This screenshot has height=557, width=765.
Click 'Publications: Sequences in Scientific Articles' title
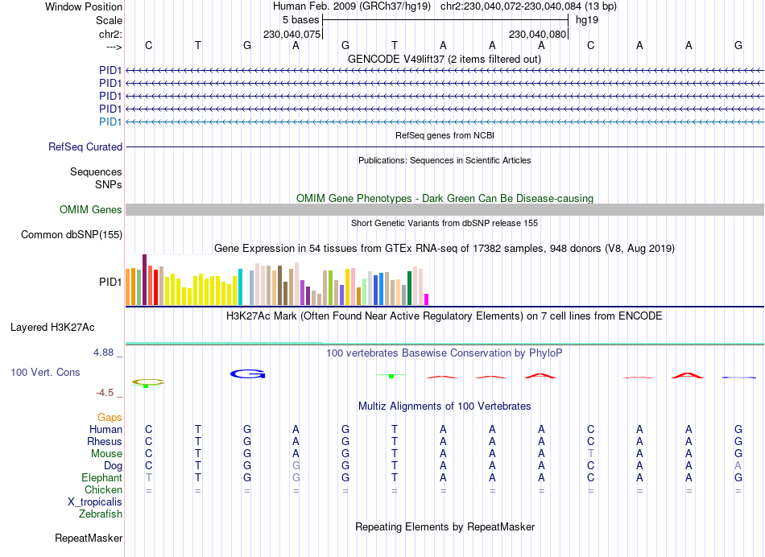[445, 160]
